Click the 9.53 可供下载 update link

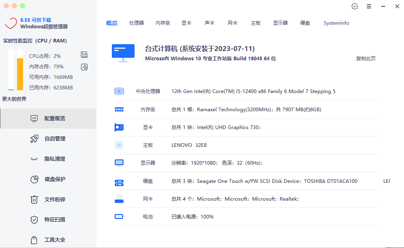pos(36,20)
